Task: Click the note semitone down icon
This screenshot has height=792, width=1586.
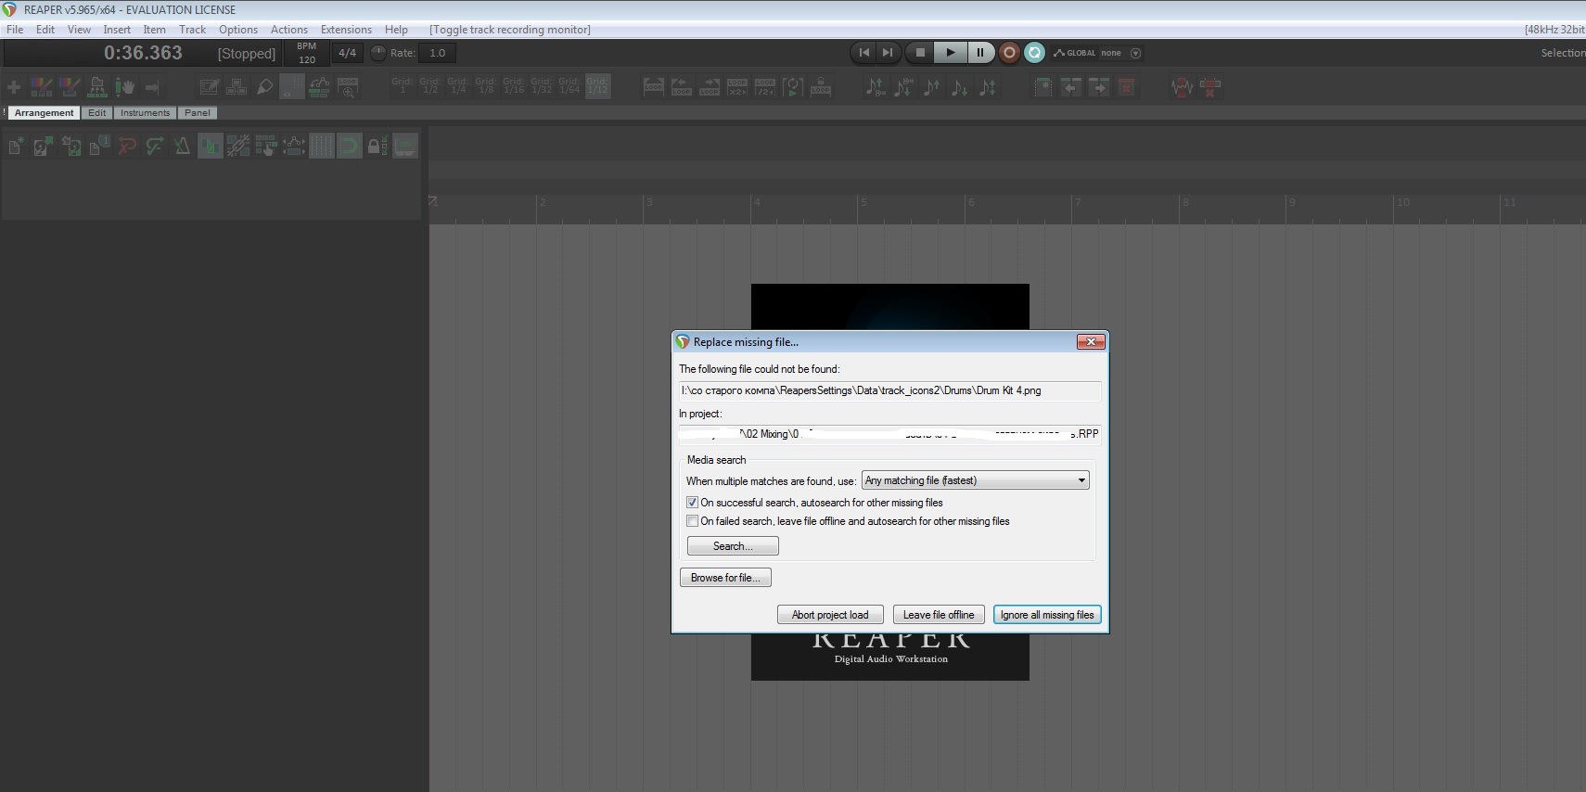Action: pyautogui.click(x=960, y=87)
